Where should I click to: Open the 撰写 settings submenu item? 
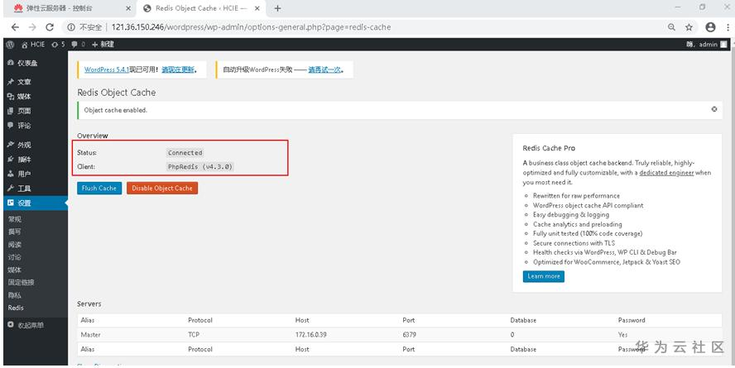15,232
